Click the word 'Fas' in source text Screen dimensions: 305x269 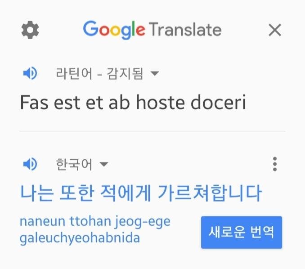[x=34, y=102]
